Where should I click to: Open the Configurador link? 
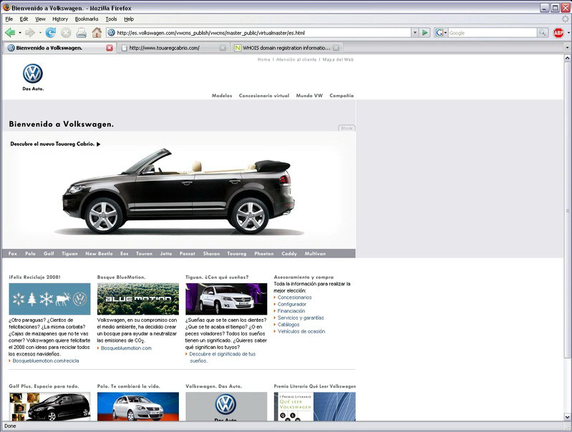pyautogui.click(x=292, y=304)
